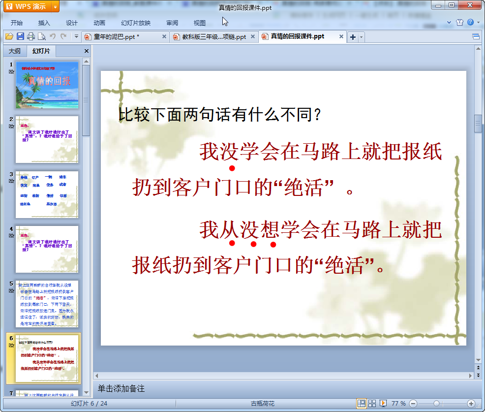Switch to normal view icon

click(x=361, y=403)
